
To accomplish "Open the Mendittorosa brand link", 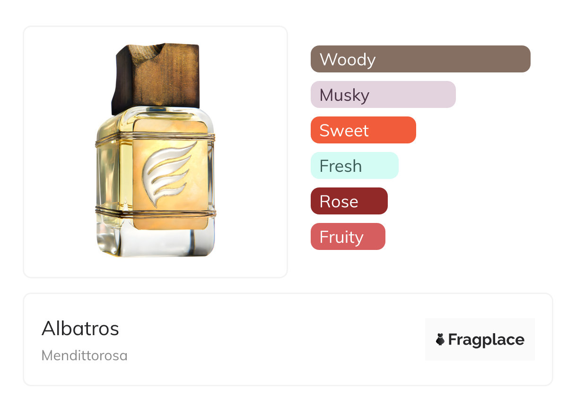I will [84, 356].
